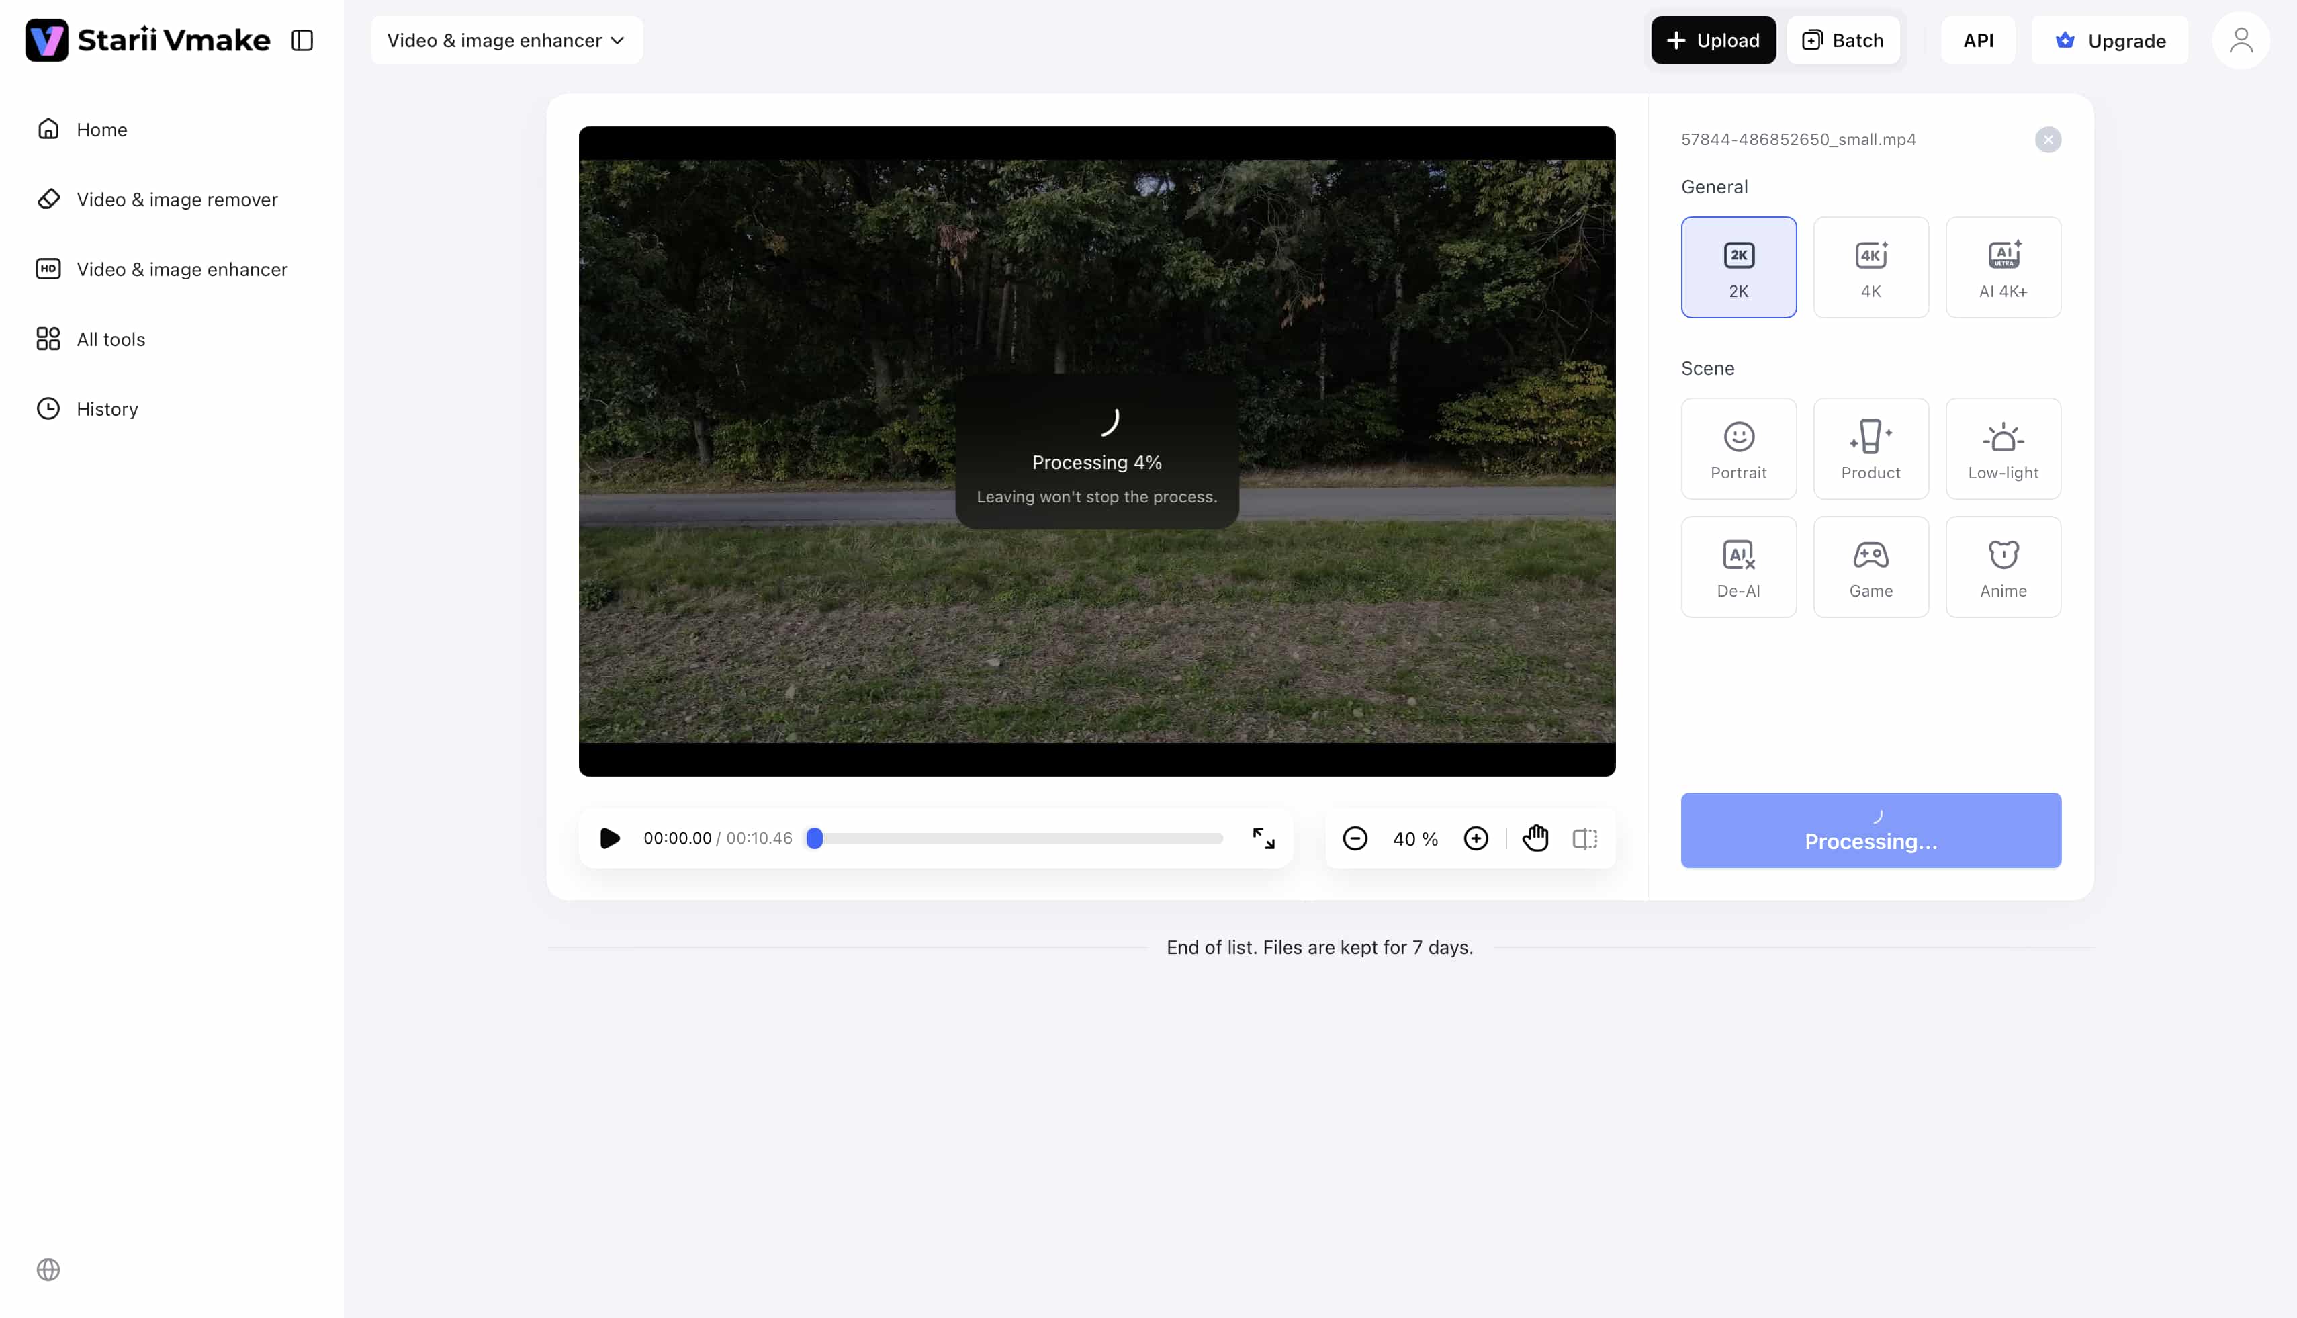Select the 2K resolution option
The image size is (2297, 1318).
click(1738, 267)
